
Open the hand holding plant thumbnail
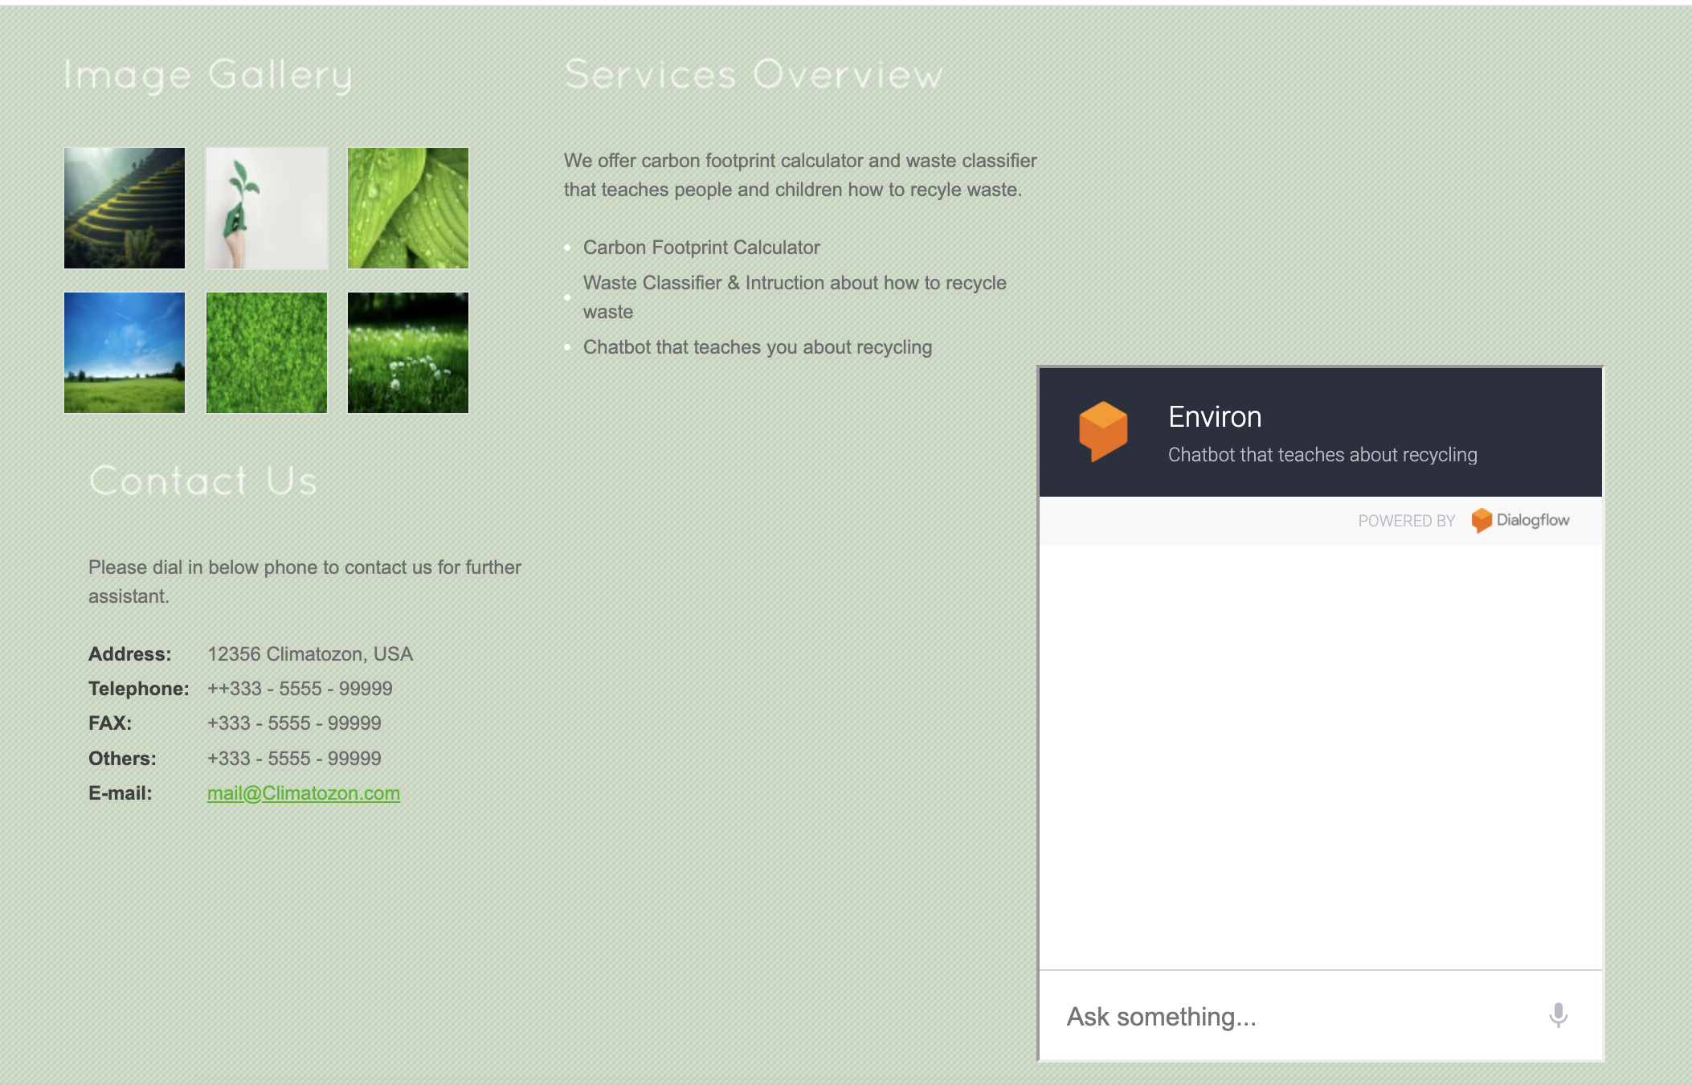[x=267, y=208]
